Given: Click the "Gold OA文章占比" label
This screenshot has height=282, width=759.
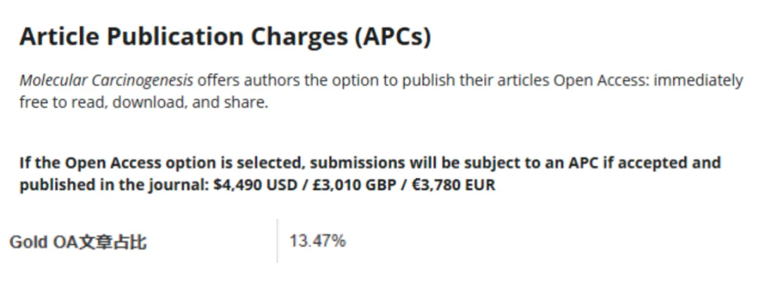Looking at the screenshot, I should (x=77, y=242).
